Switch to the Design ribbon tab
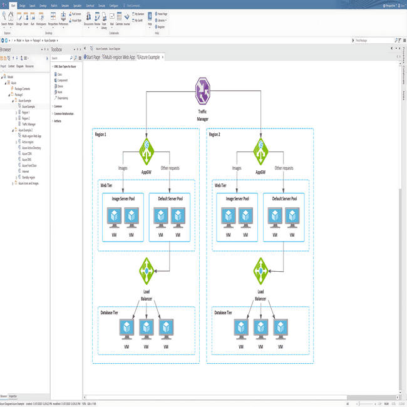This screenshot has width=407, height=407. (x=23, y=6)
